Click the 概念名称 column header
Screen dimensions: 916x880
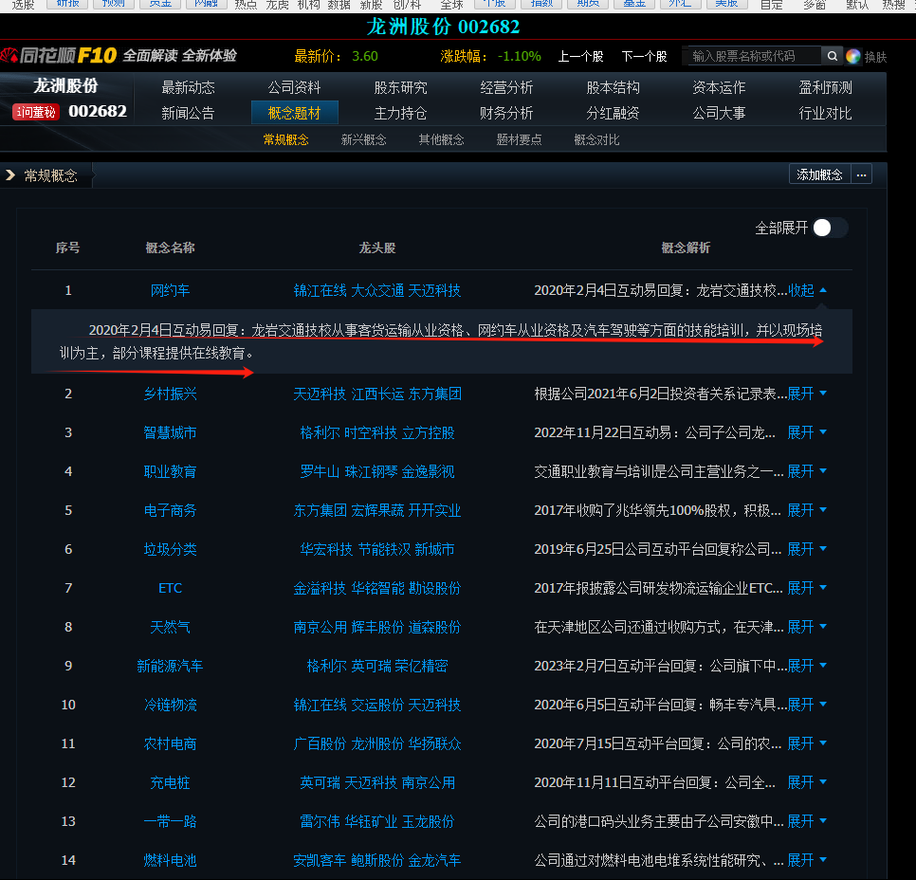pos(170,247)
